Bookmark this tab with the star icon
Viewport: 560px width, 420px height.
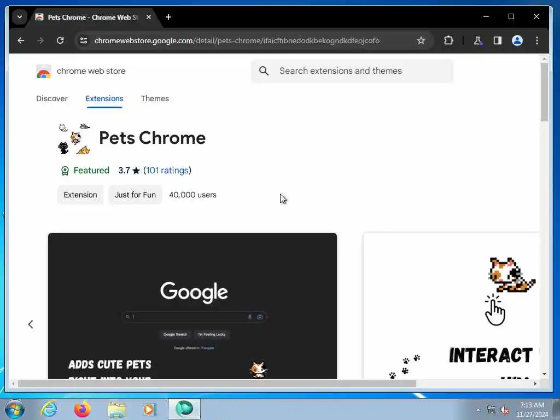pyautogui.click(x=421, y=40)
